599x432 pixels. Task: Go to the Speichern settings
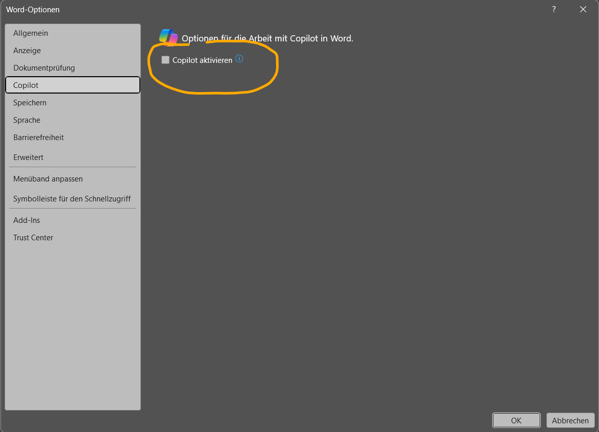73,102
